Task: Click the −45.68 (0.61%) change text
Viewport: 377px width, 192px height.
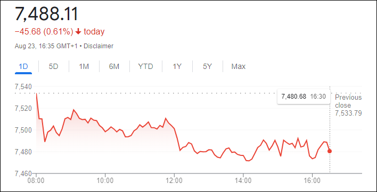Action: coord(44,32)
